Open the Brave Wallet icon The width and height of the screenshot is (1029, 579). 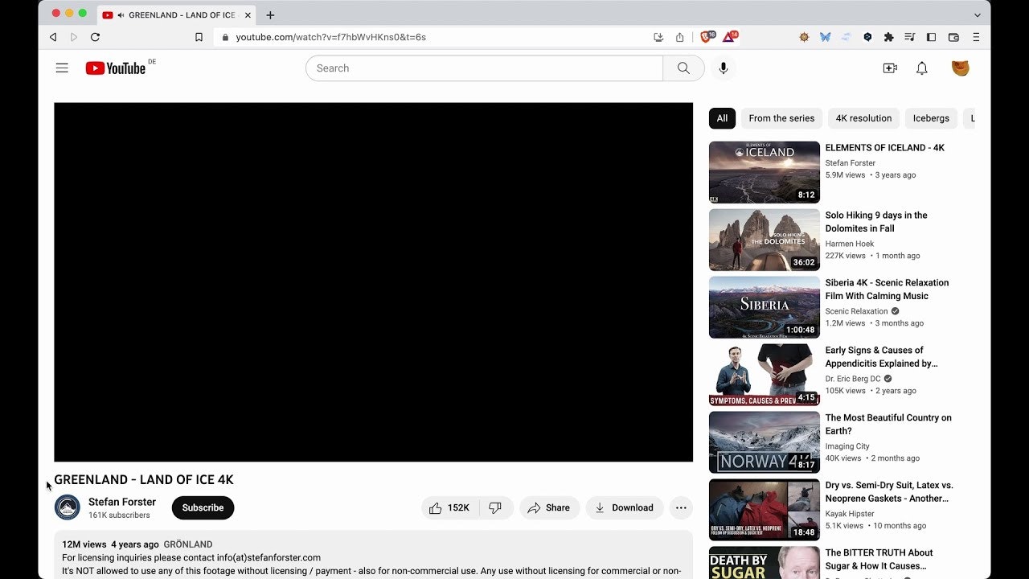click(x=953, y=37)
